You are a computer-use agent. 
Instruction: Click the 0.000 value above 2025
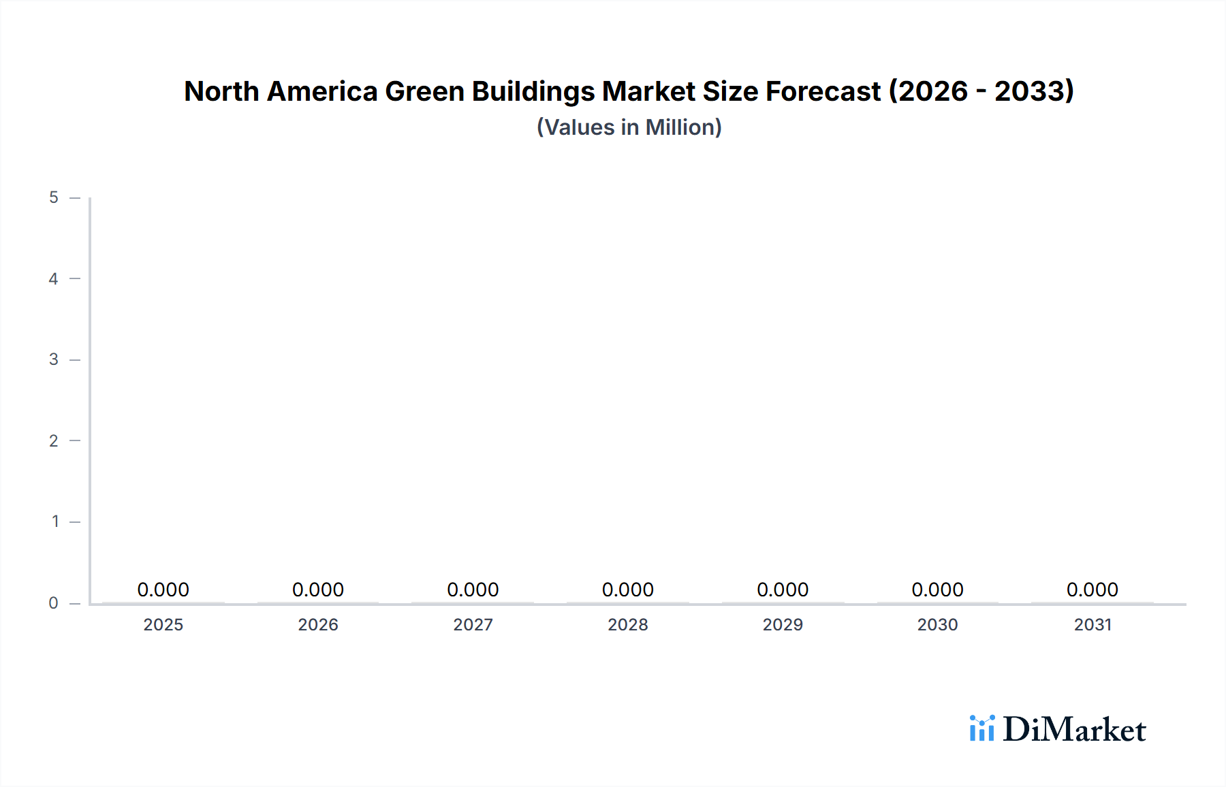163,590
